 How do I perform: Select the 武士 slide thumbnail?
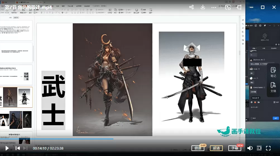17,97
